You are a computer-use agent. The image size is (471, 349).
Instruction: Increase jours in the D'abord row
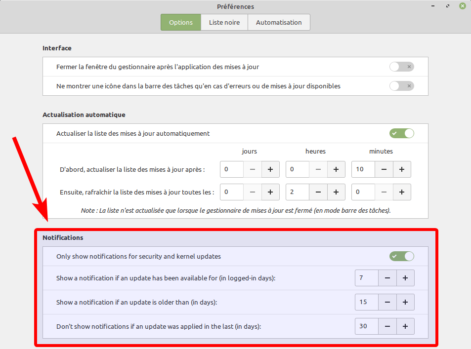pyautogui.click(x=270, y=169)
